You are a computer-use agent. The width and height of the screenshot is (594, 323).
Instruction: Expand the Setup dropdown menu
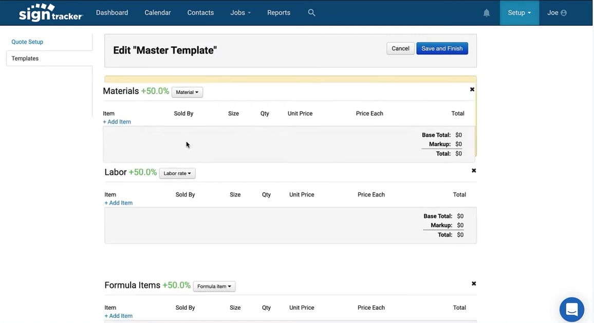pyautogui.click(x=519, y=13)
